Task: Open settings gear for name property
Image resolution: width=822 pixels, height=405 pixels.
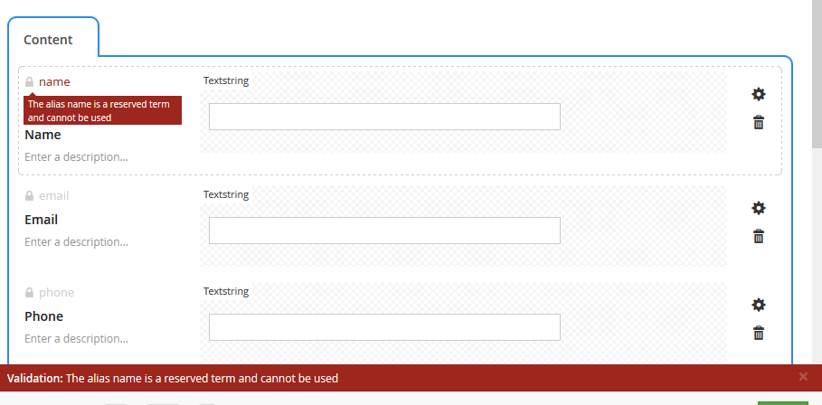Action: (x=758, y=94)
